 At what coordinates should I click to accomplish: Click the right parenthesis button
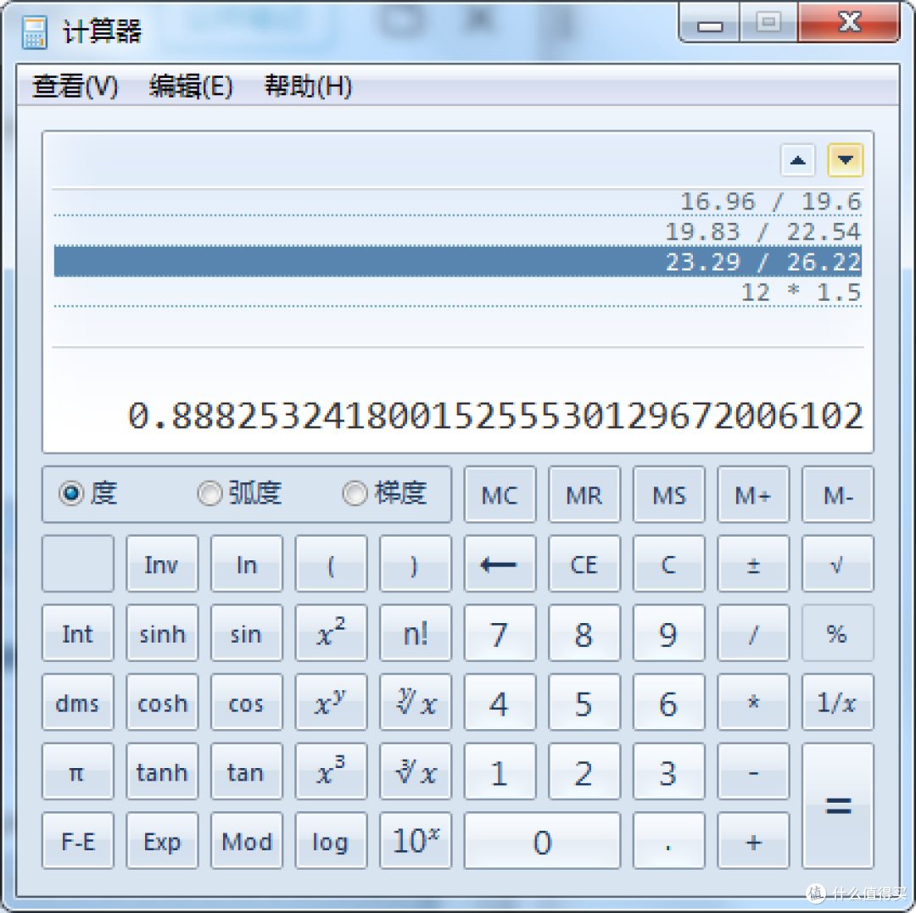[416, 564]
